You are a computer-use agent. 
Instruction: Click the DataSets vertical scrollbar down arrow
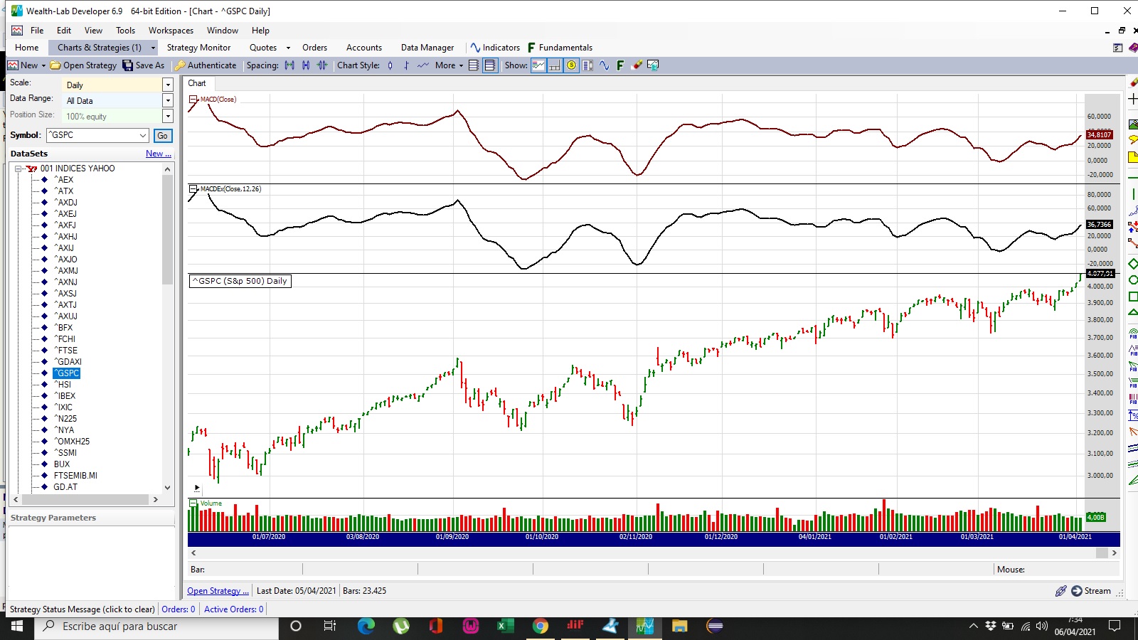(168, 488)
